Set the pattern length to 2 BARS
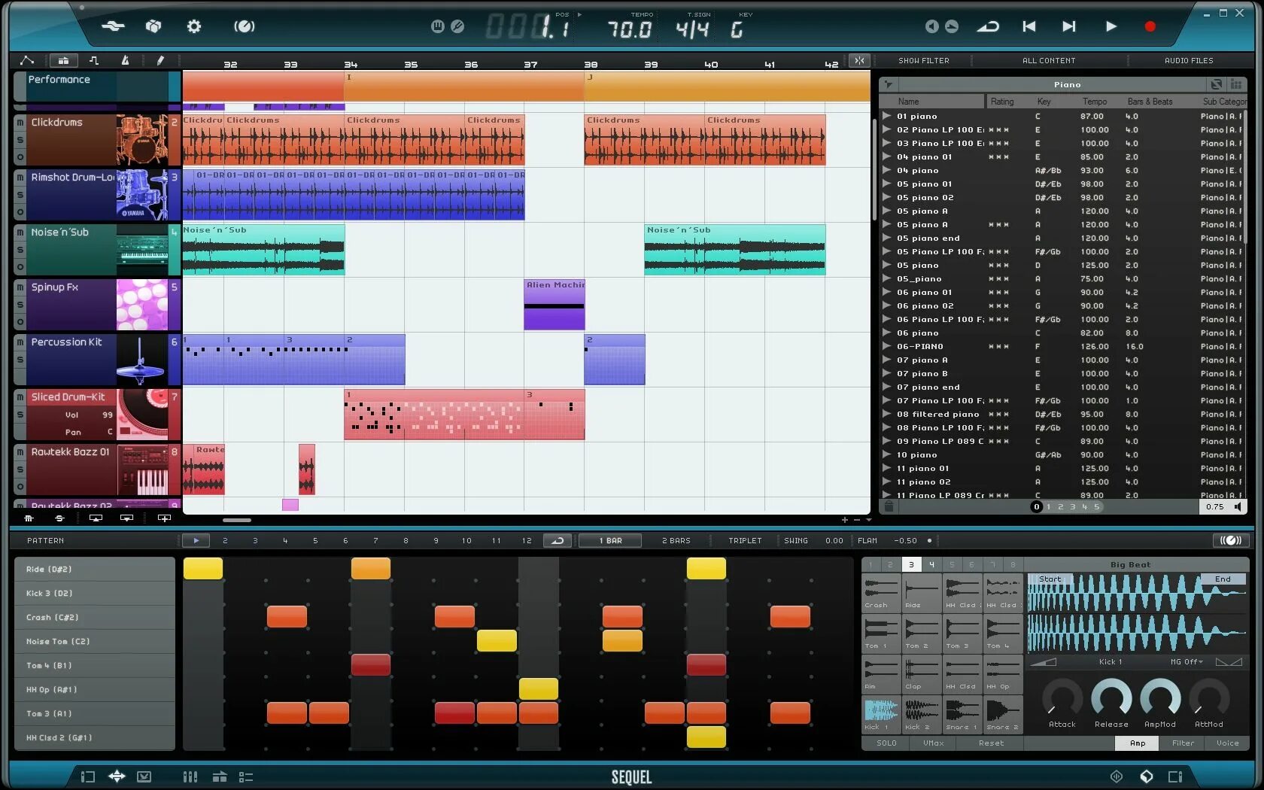 pos(676,540)
